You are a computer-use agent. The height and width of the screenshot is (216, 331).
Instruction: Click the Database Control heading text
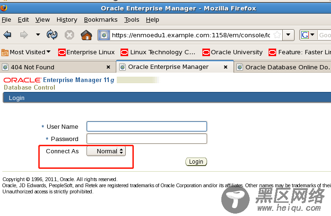(29, 87)
